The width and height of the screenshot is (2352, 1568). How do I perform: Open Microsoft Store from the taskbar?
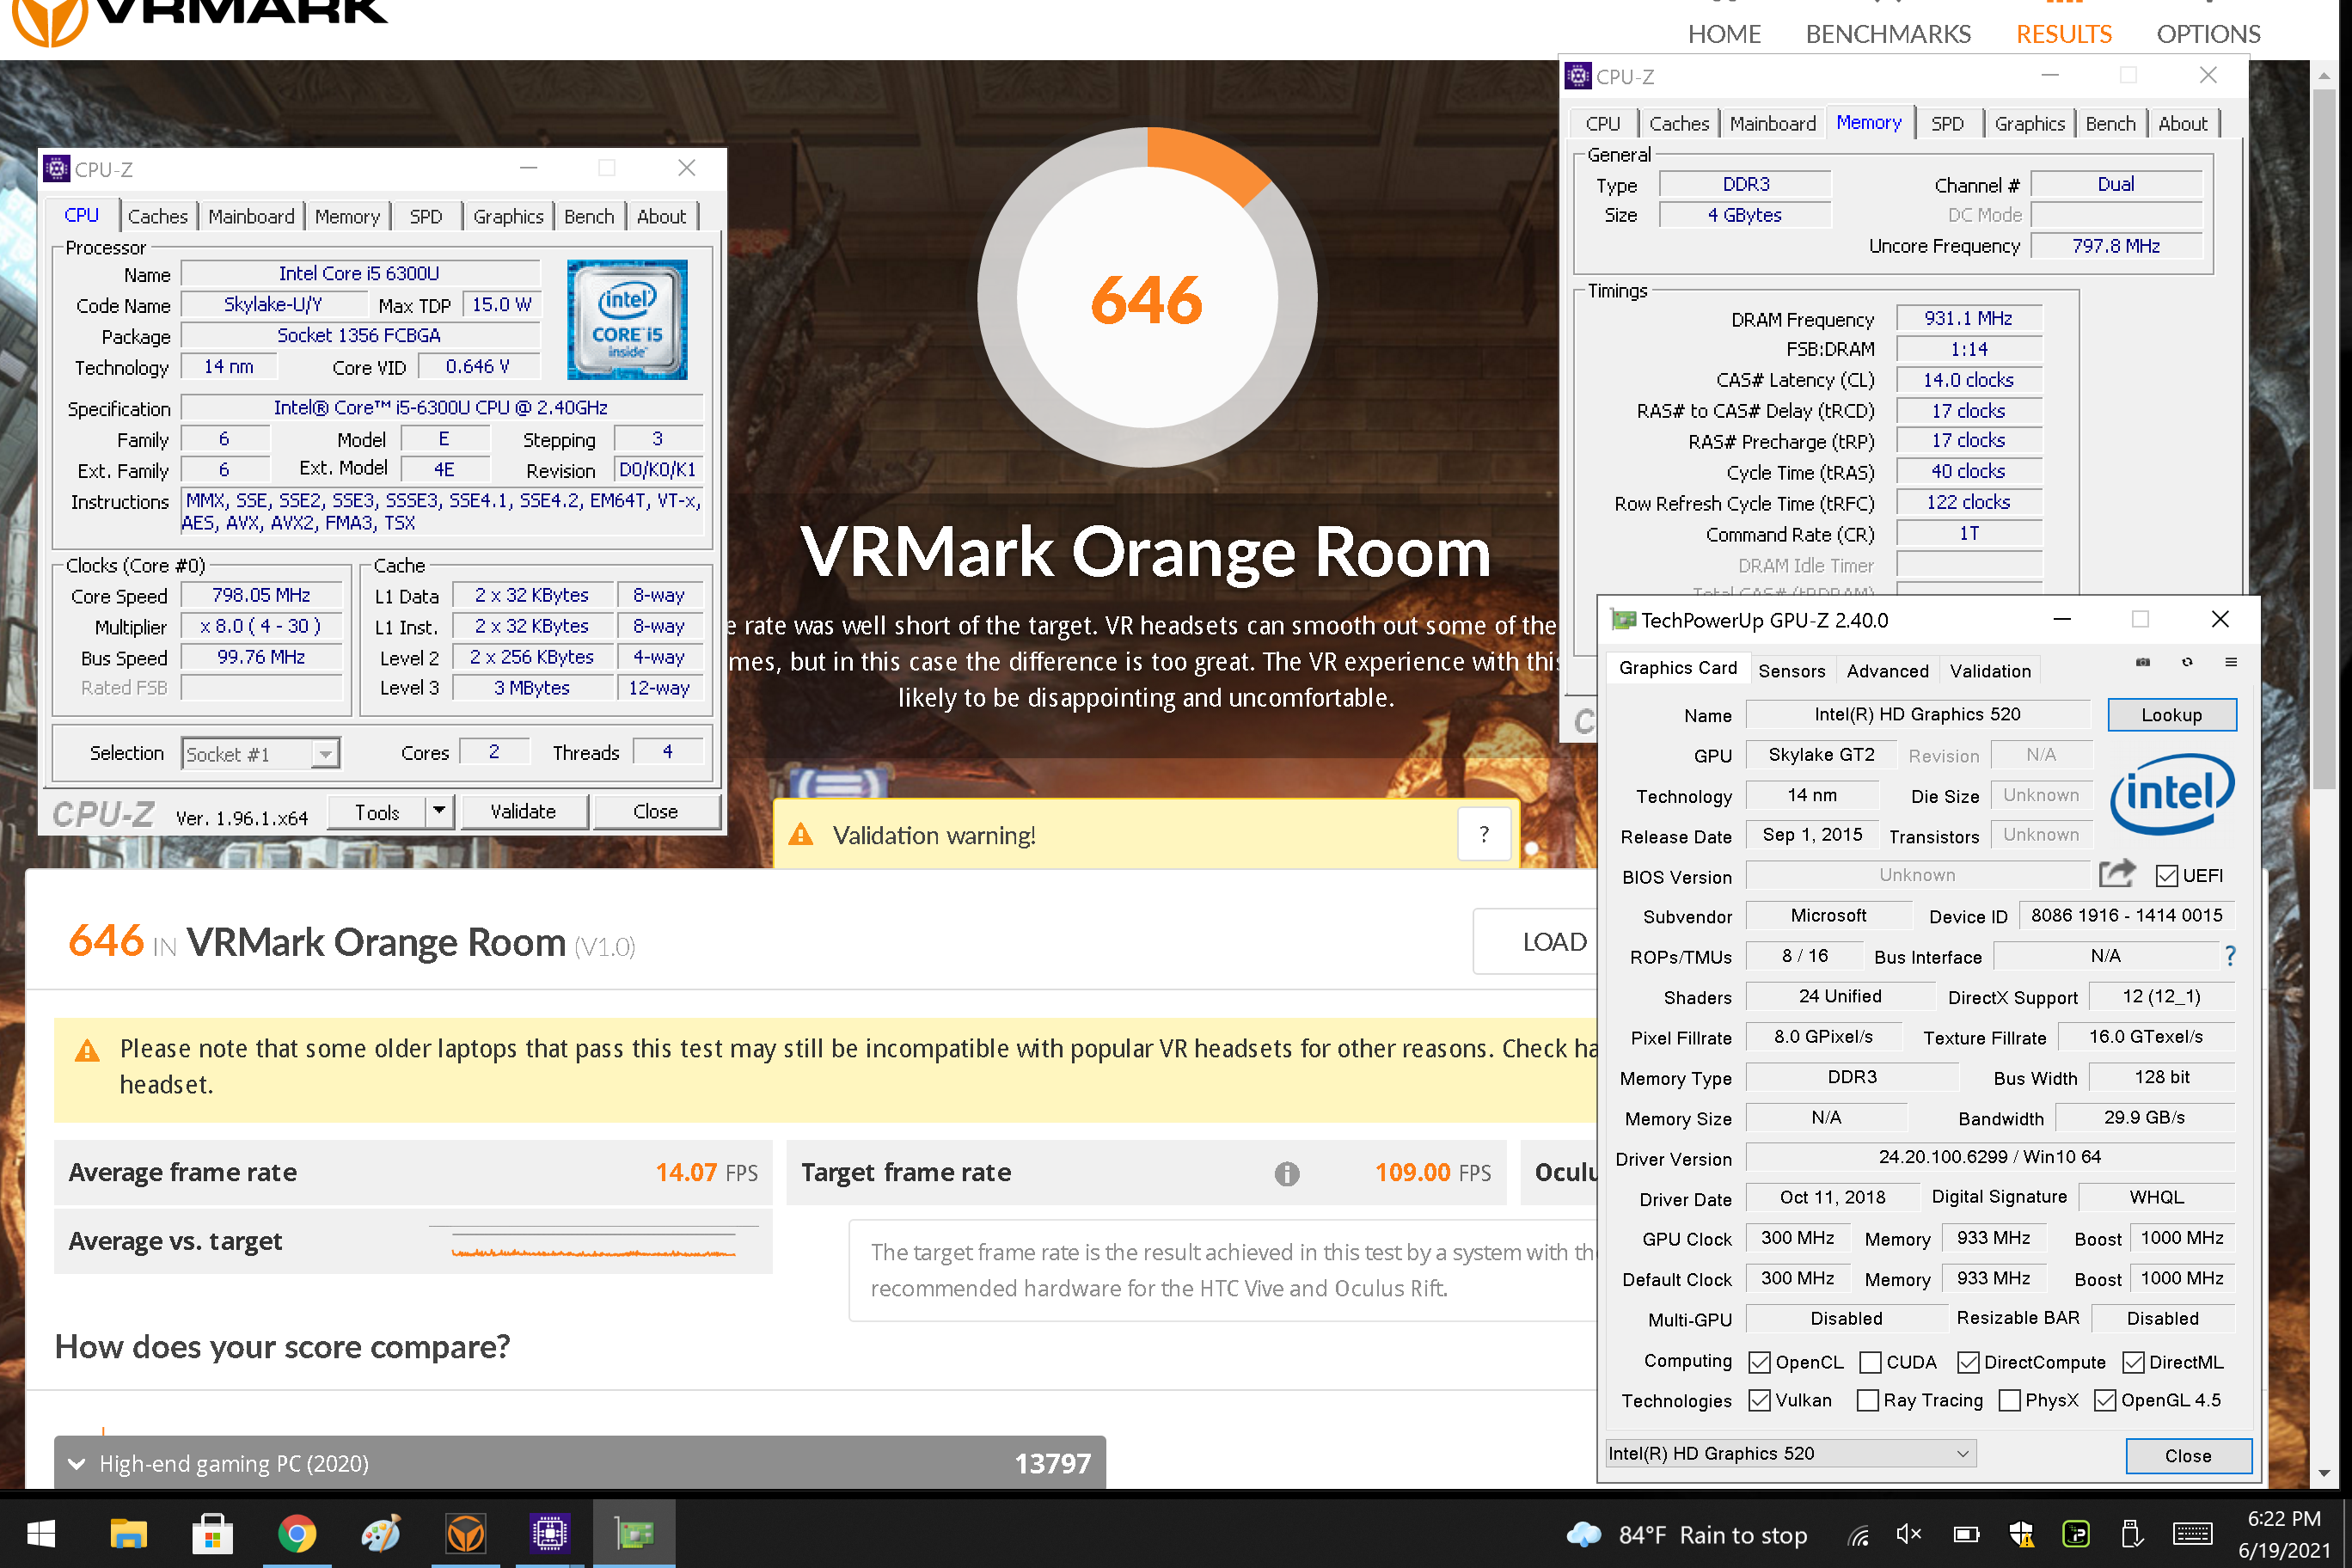(212, 1534)
